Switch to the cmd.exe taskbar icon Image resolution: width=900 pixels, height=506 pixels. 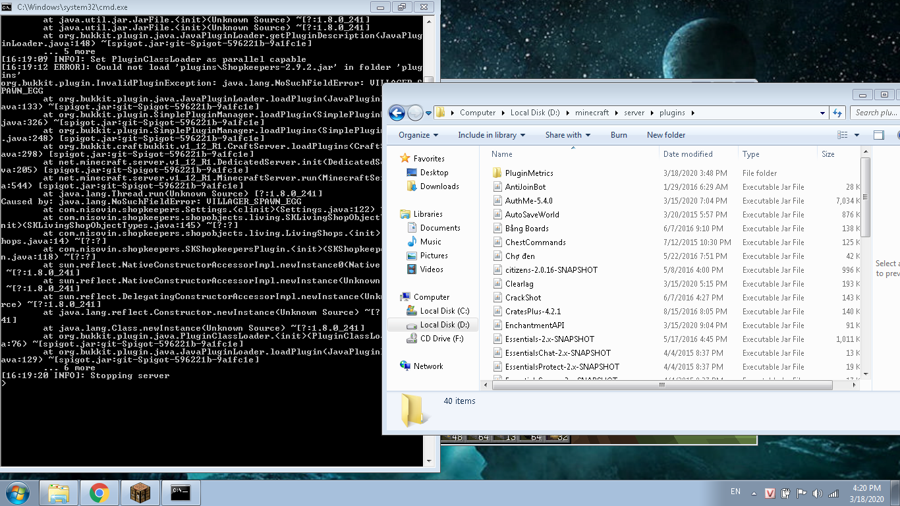pos(181,492)
